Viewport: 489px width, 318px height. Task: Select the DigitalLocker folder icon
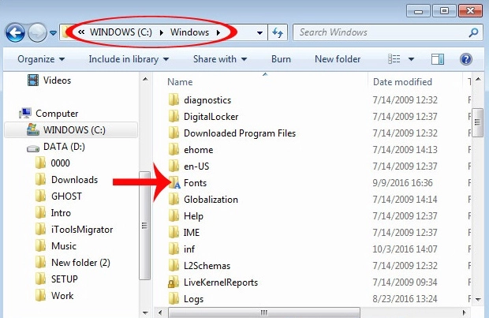[x=174, y=117]
